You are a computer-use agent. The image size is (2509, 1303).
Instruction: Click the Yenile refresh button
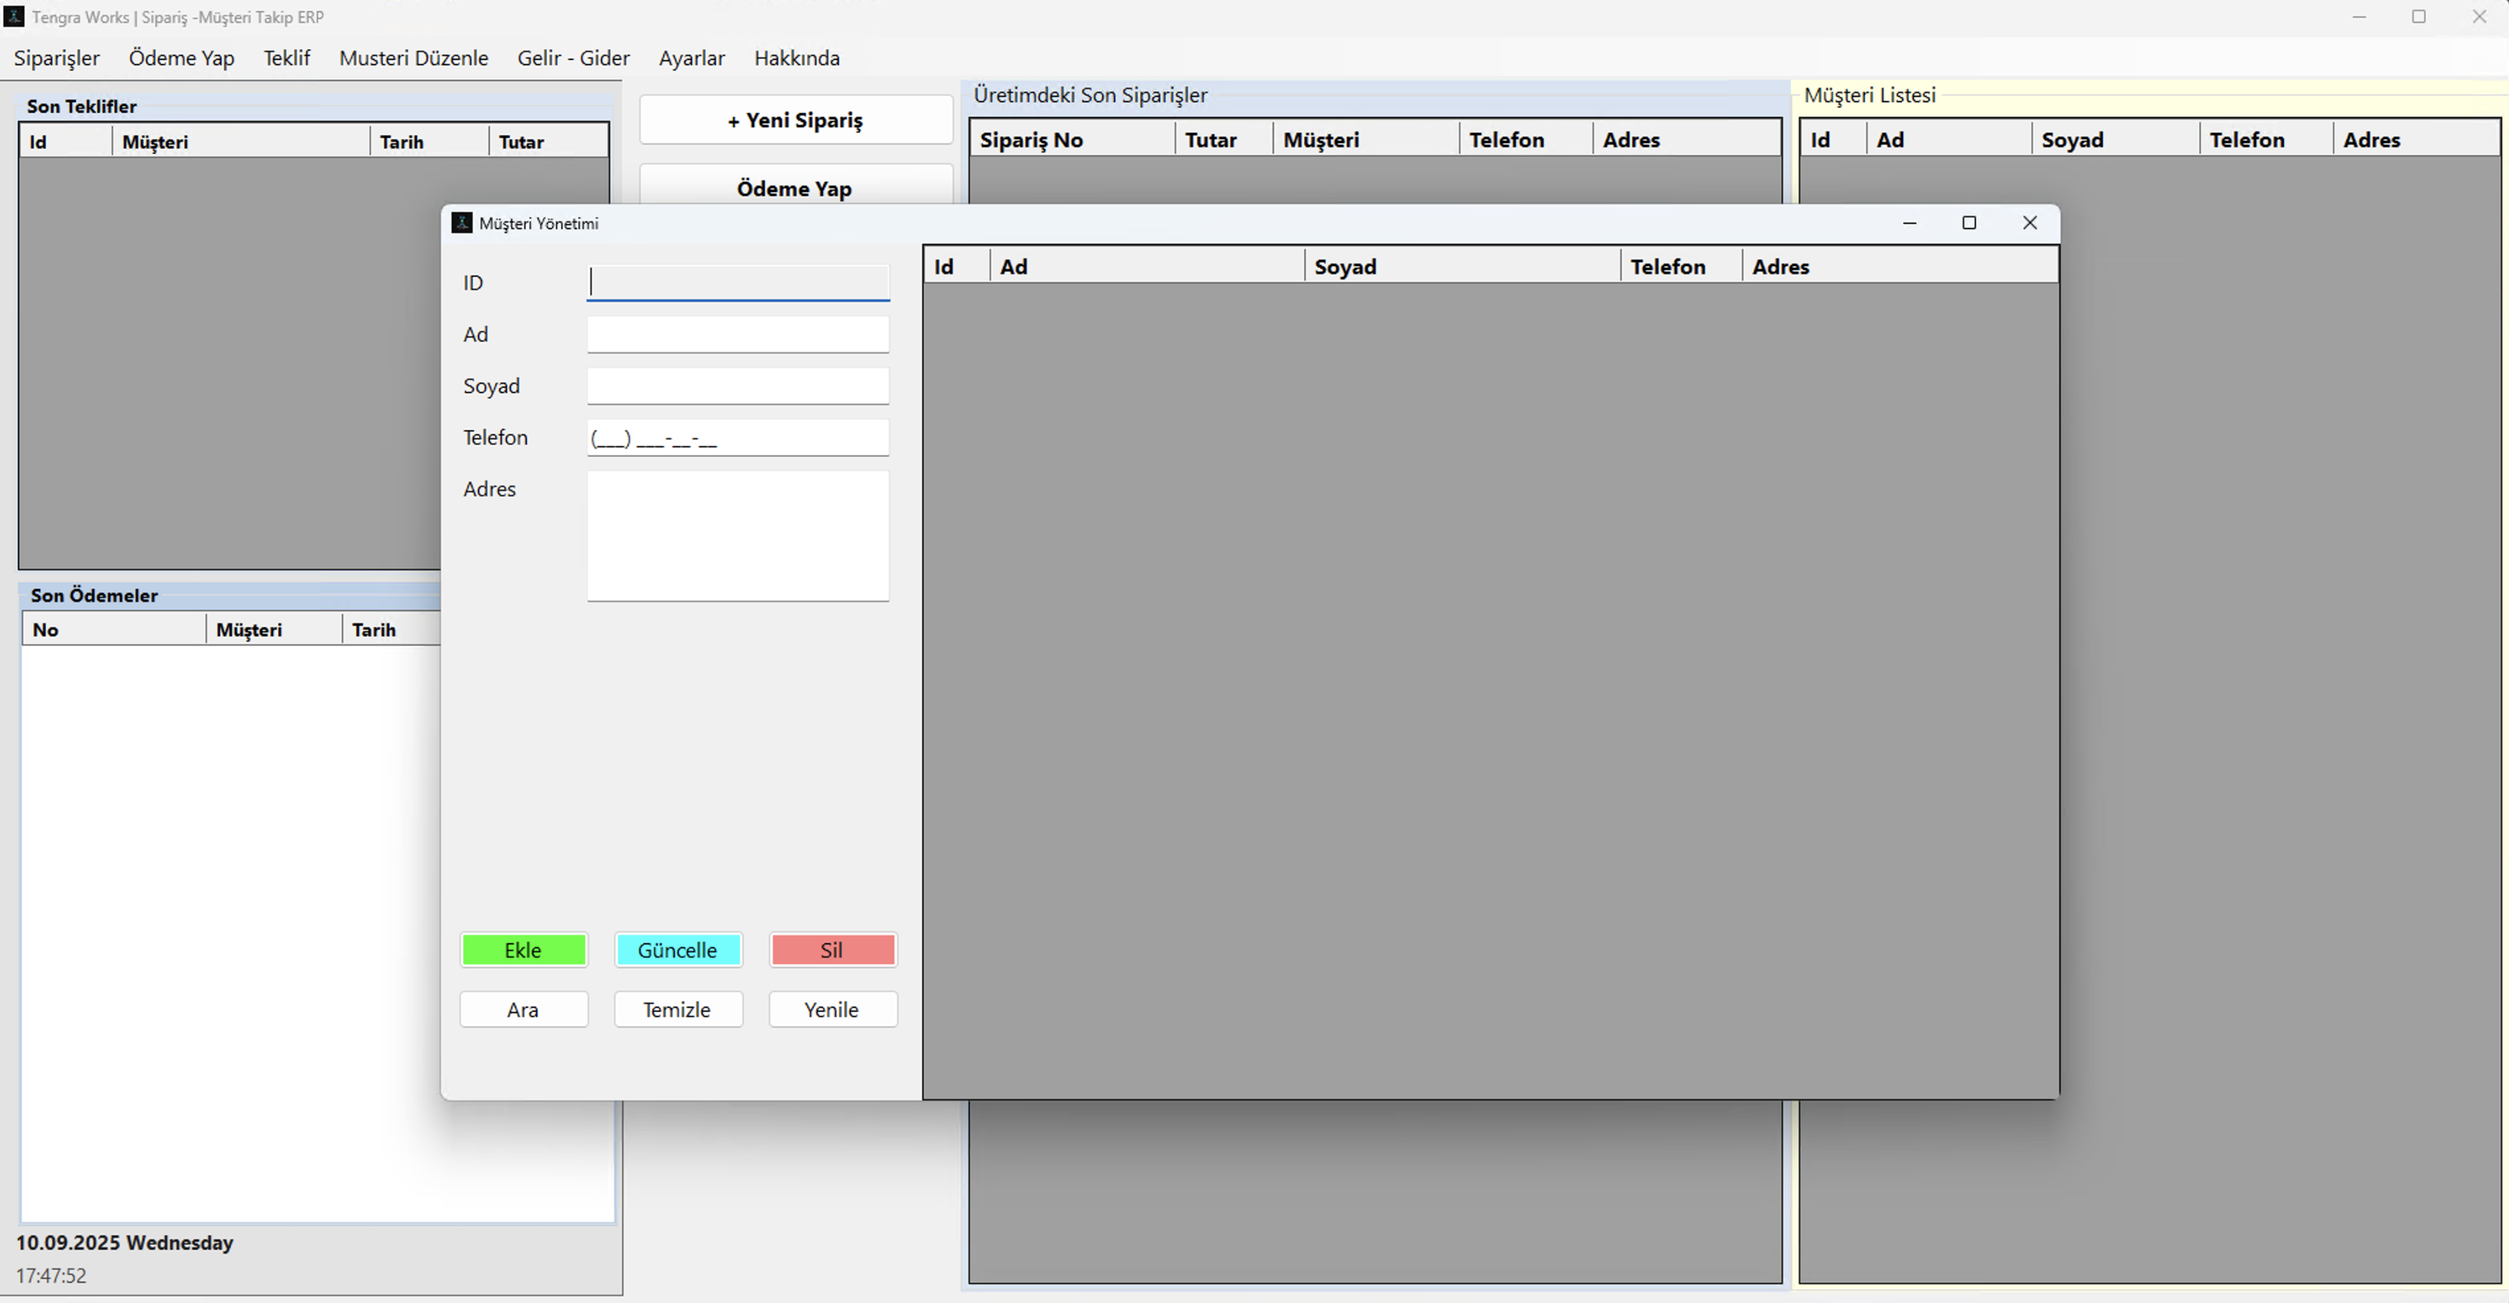pos(832,1010)
